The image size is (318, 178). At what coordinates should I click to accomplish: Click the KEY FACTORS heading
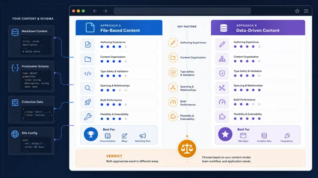click(187, 26)
